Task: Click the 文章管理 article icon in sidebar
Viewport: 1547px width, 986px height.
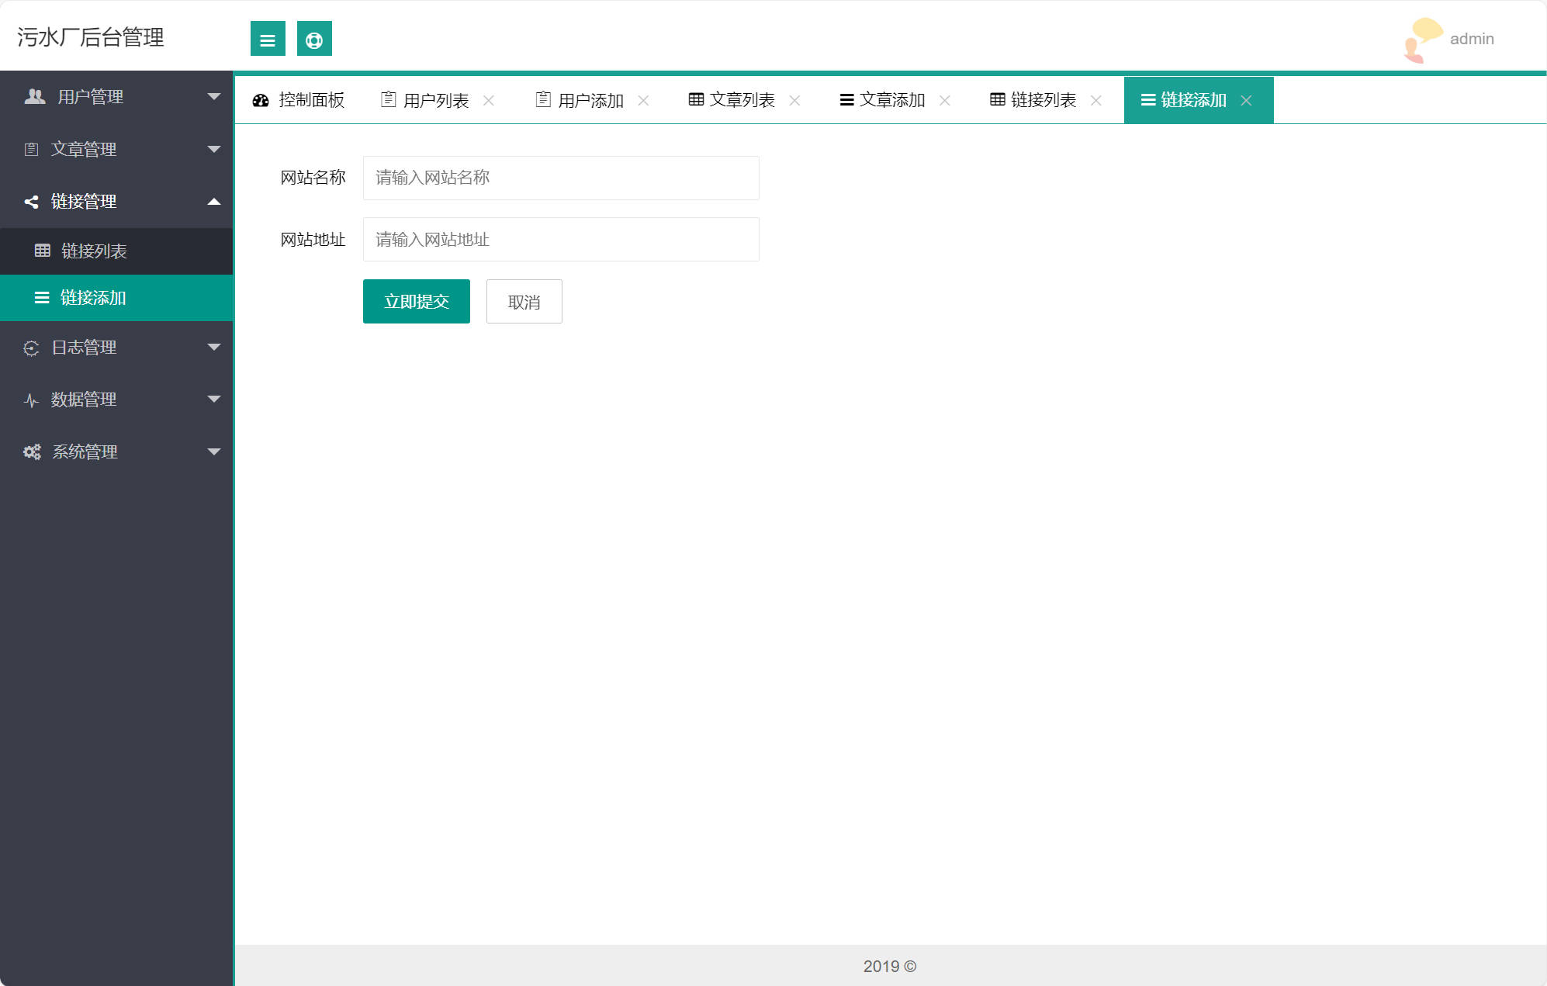Action: [31, 149]
